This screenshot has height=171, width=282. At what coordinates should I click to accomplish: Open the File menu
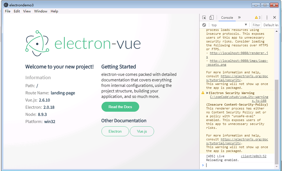pos(7,11)
